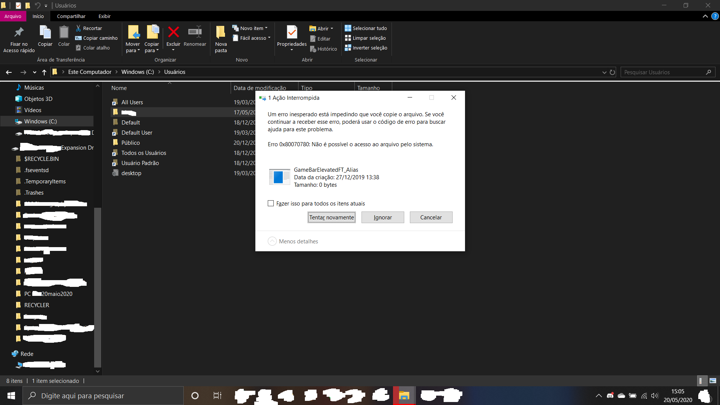Select Vídeos in navigation pane
This screenshot has height=405, width=720.
[x=33, y=110]
